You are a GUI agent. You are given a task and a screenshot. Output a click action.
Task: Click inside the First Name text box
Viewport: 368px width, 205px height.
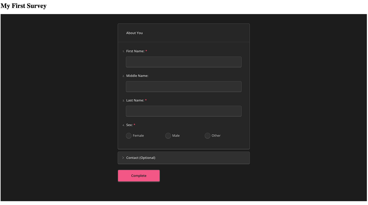pyautogui.click(x=183, y=62)
